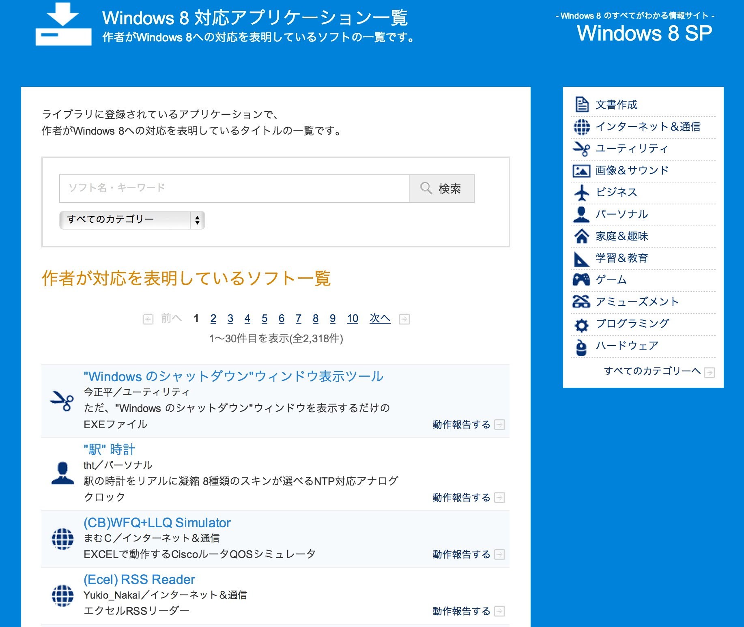Click the house icon beside 家庭&趣味

pos(582,236)
